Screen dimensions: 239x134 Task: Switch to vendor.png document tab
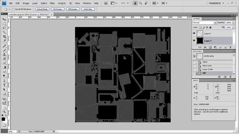pos(29,14)
